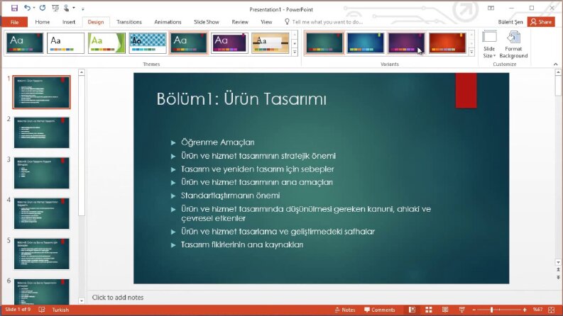563x316 pixels.
Task: Select the purple Ion Boardroom theme
Action: 229,43
